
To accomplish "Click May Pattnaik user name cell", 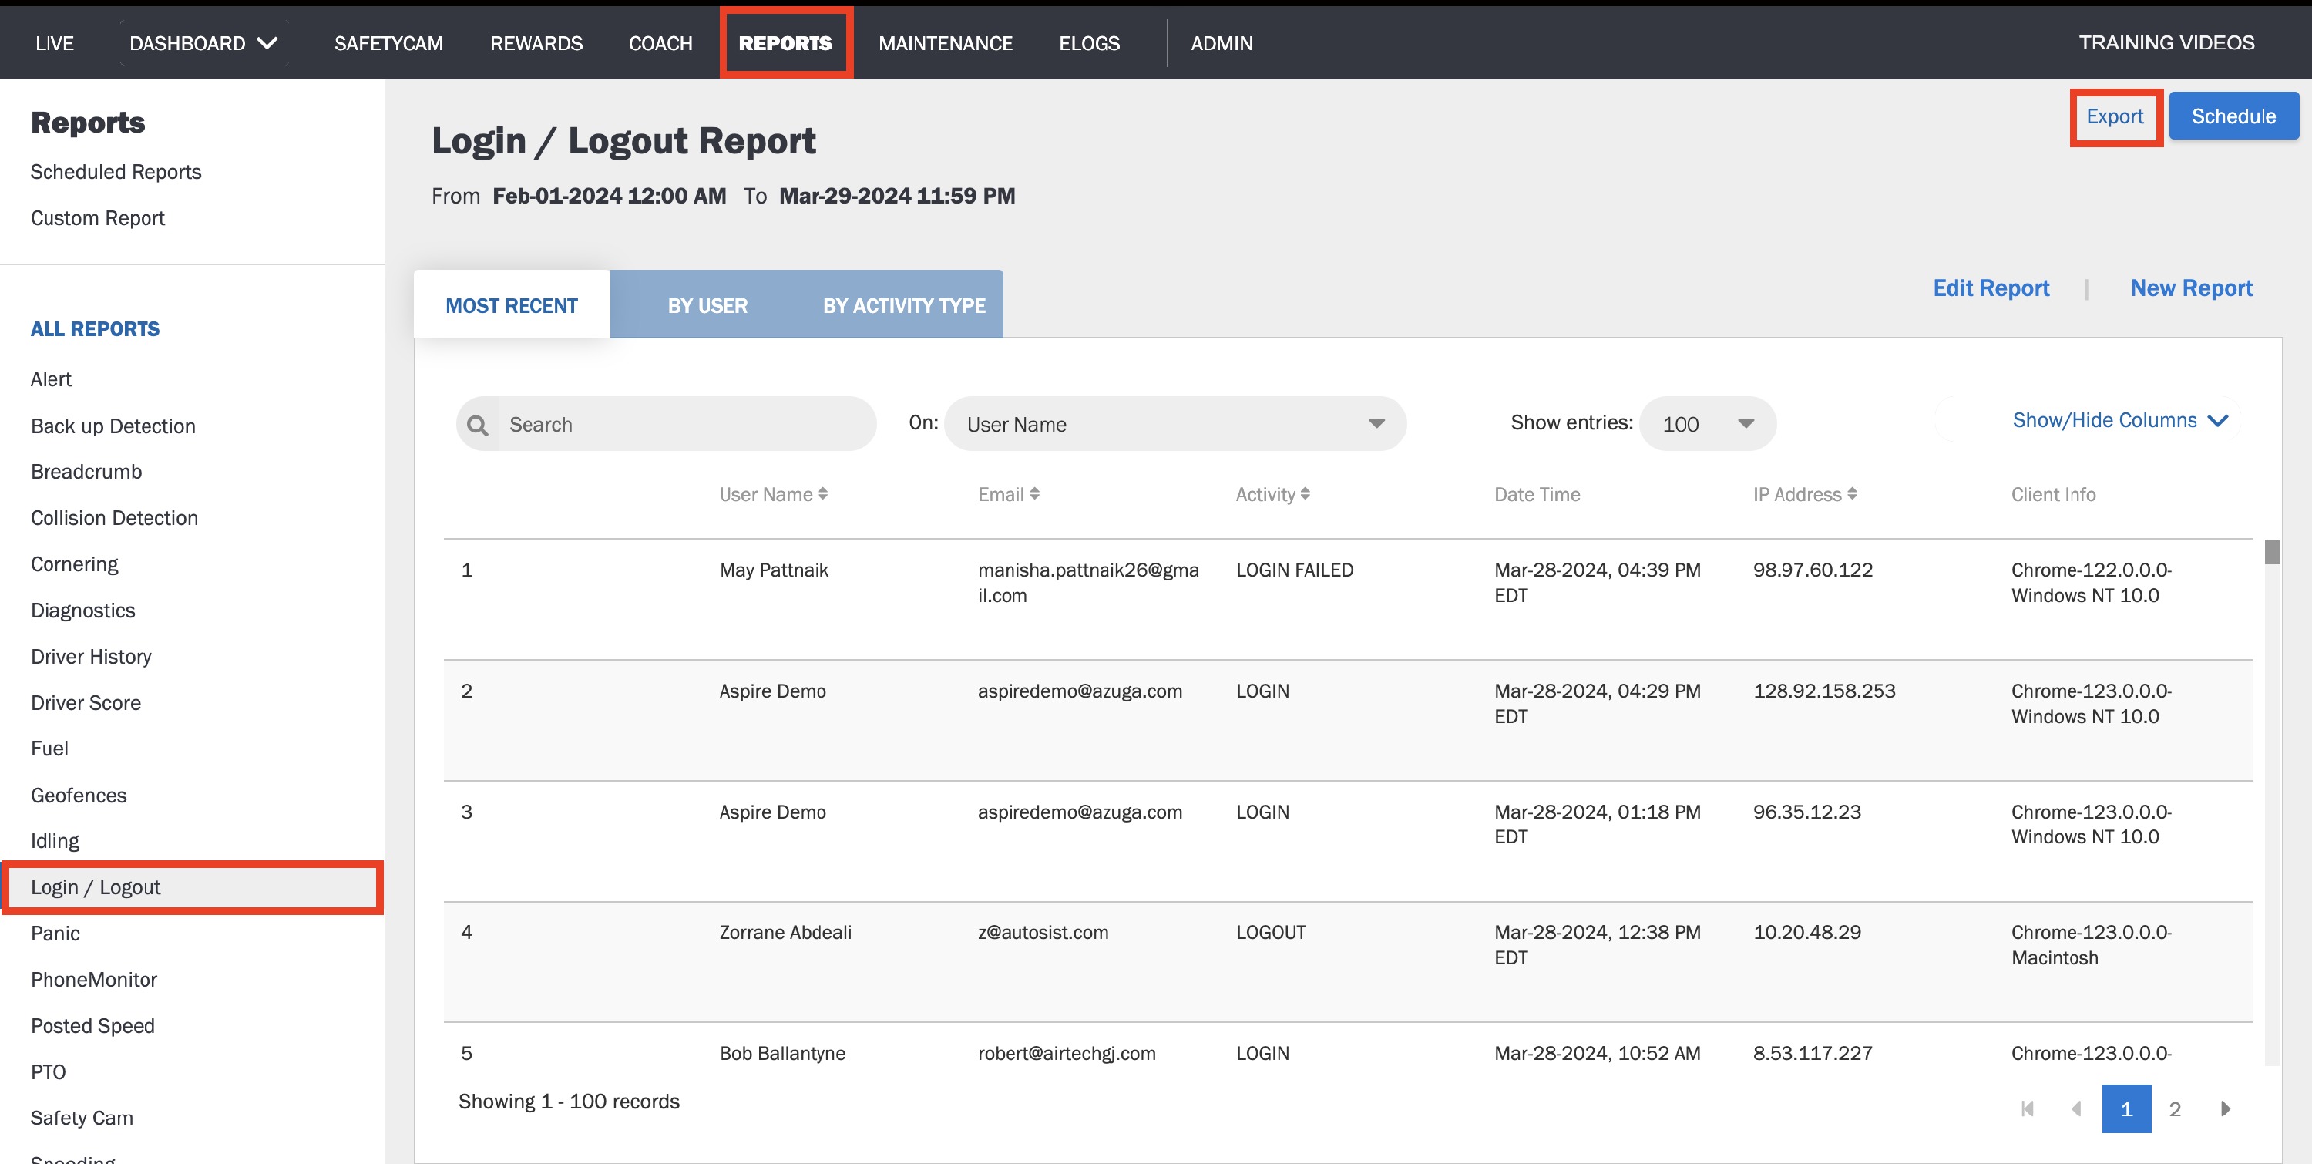I will click(774, 570).
